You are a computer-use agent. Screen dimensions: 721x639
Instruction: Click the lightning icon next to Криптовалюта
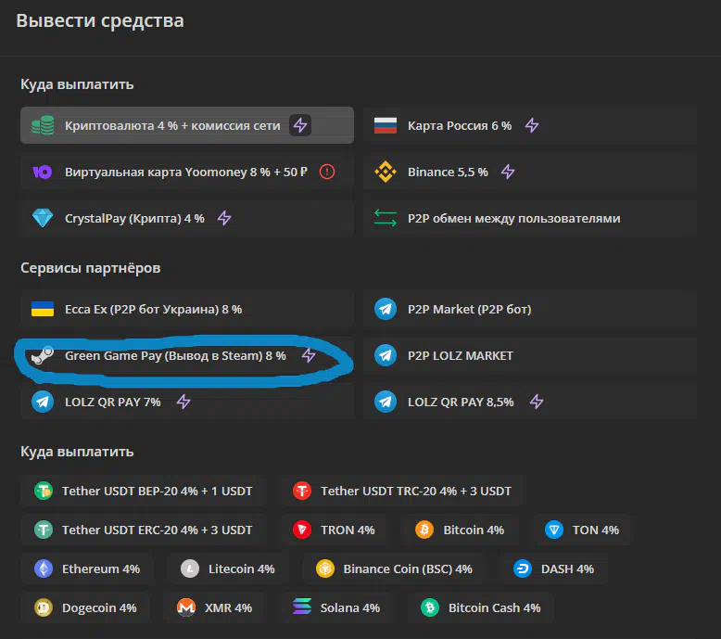point(300,125)
